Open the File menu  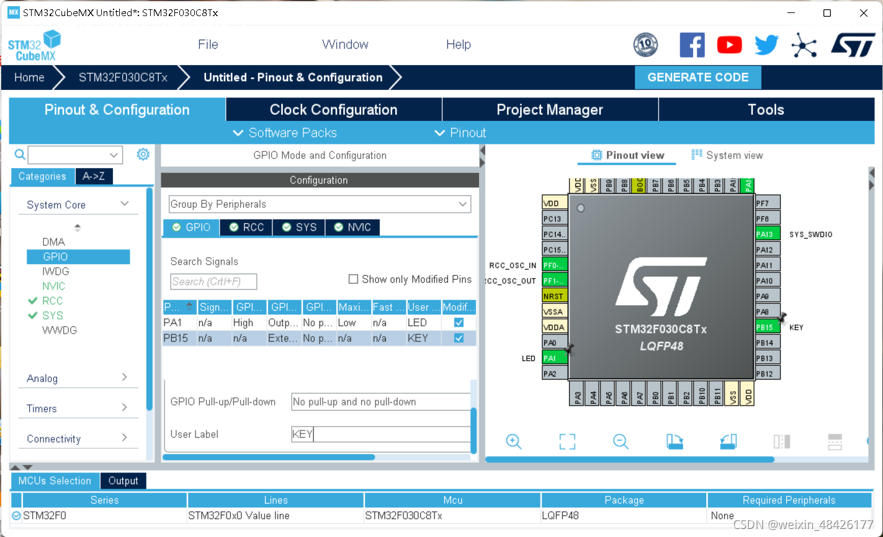pos(208,45)
